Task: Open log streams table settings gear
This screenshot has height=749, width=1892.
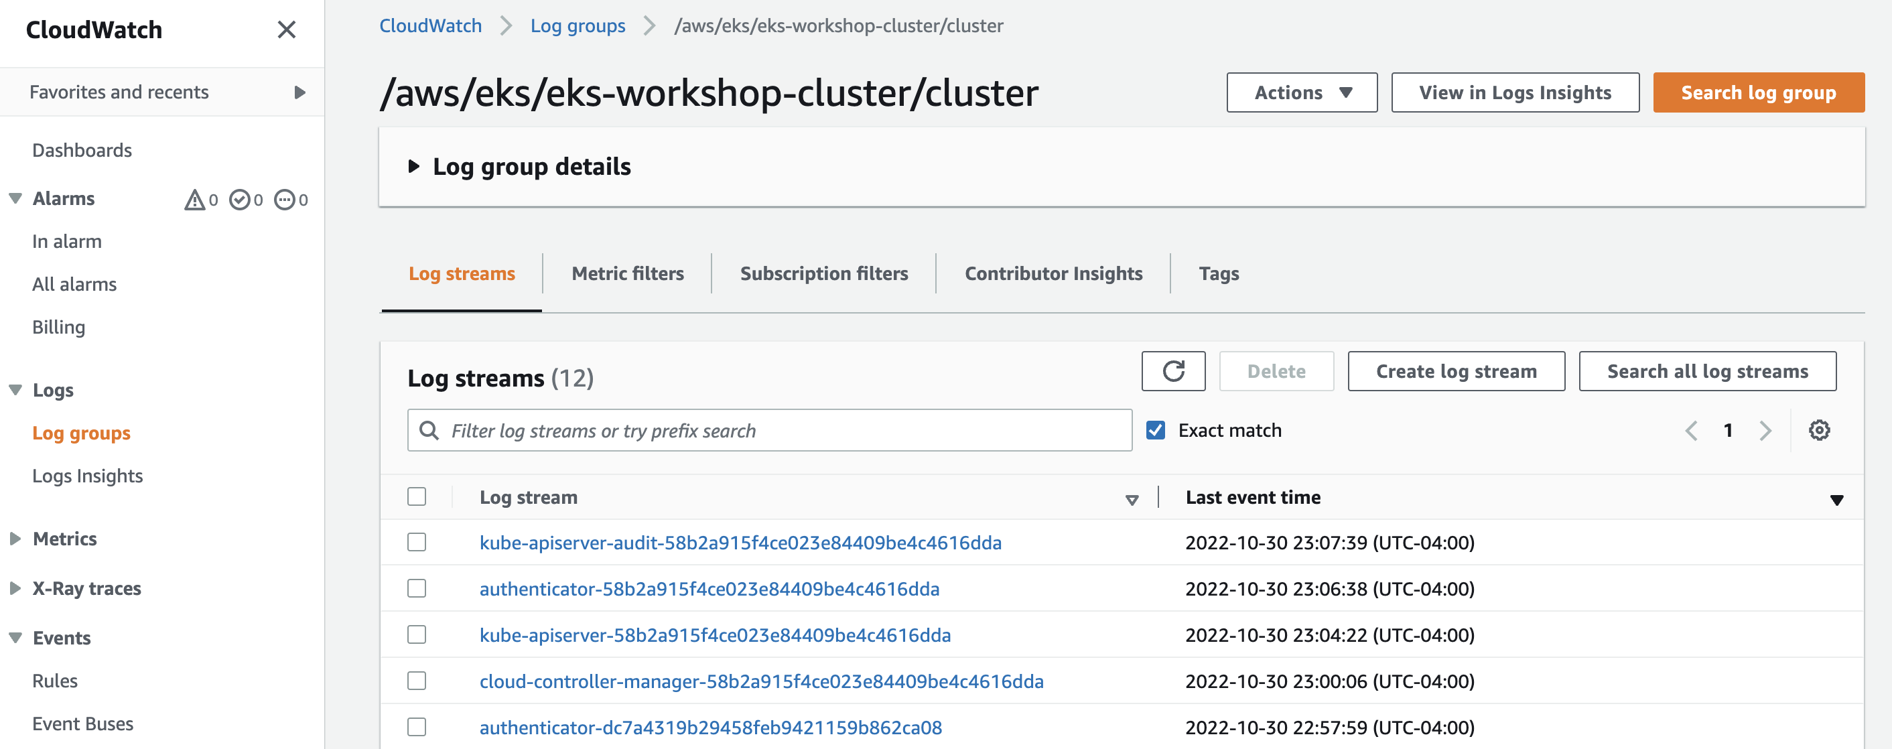Action: tap(1818, 430)
